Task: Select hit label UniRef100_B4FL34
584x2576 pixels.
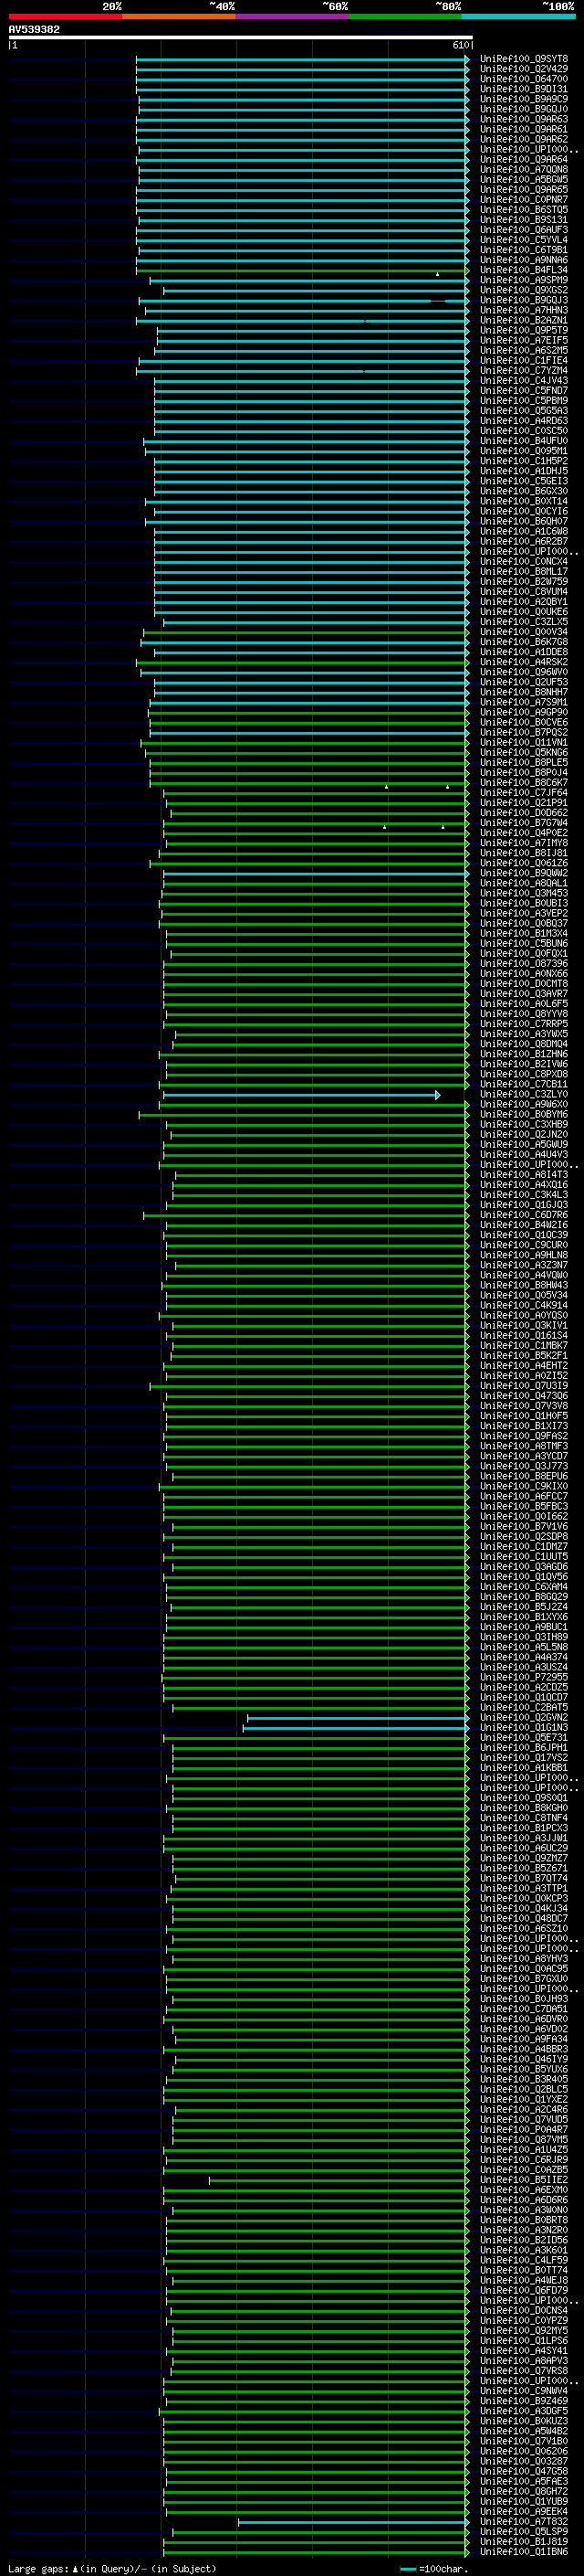Action: 524,270
